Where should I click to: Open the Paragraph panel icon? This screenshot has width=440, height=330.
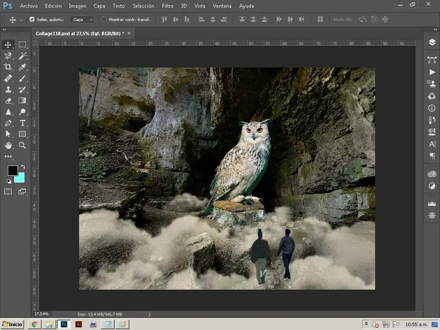point(432,156)
